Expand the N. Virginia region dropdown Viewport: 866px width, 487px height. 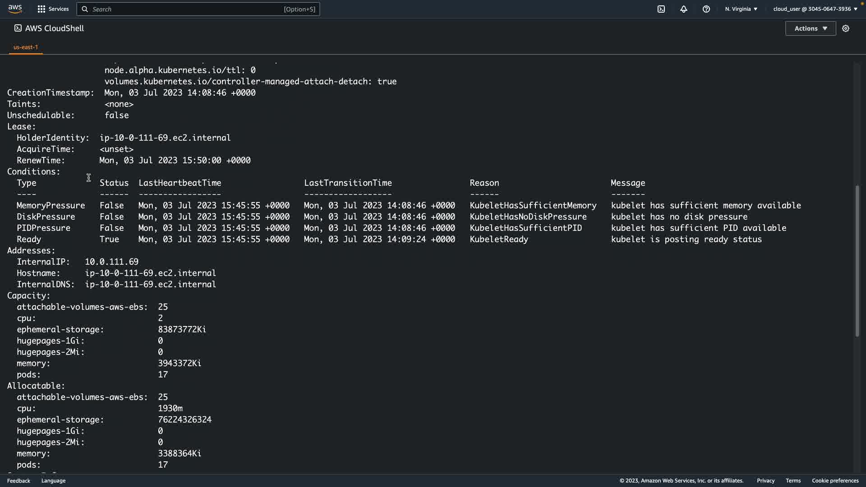point(741,9)
